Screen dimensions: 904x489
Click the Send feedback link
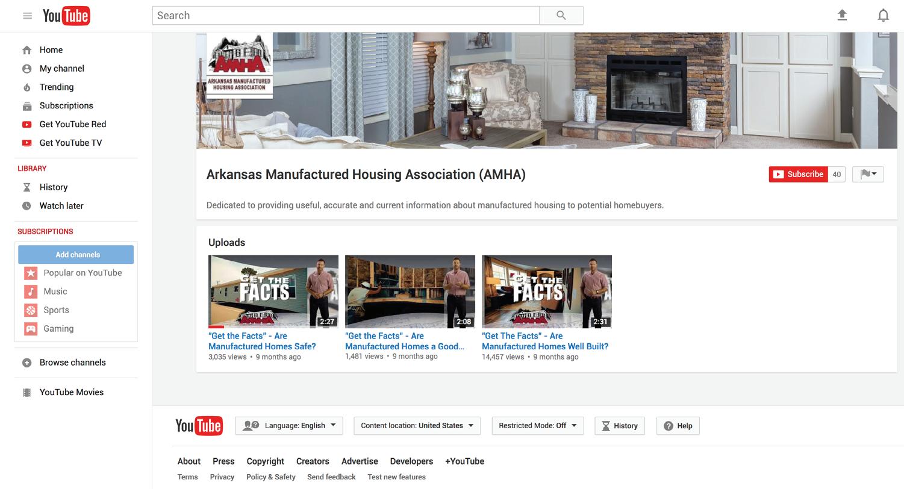tap(331, 477)
